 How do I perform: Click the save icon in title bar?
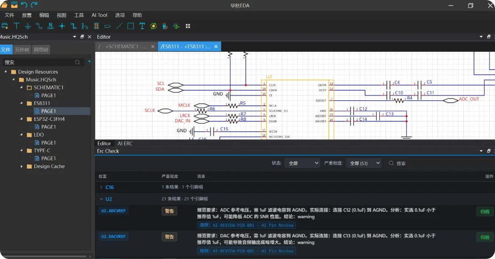tap(14, 5)
